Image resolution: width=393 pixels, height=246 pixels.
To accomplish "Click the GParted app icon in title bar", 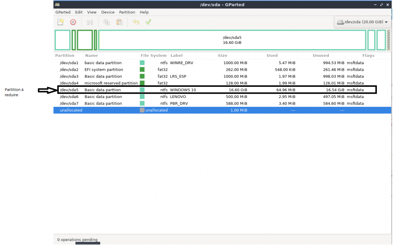I will coord(58,5).
